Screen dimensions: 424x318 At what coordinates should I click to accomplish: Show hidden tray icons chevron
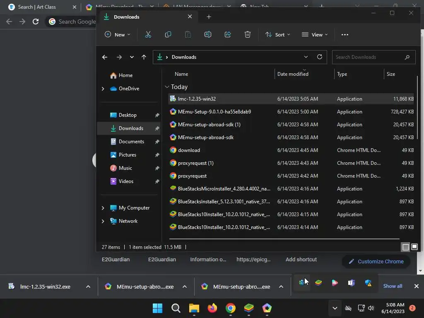pos(335,308)
